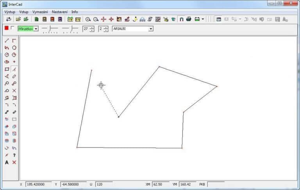The height and width of the screenshot is (190, 300).
Task: Click the U angle field
Action: coord(104,184)
